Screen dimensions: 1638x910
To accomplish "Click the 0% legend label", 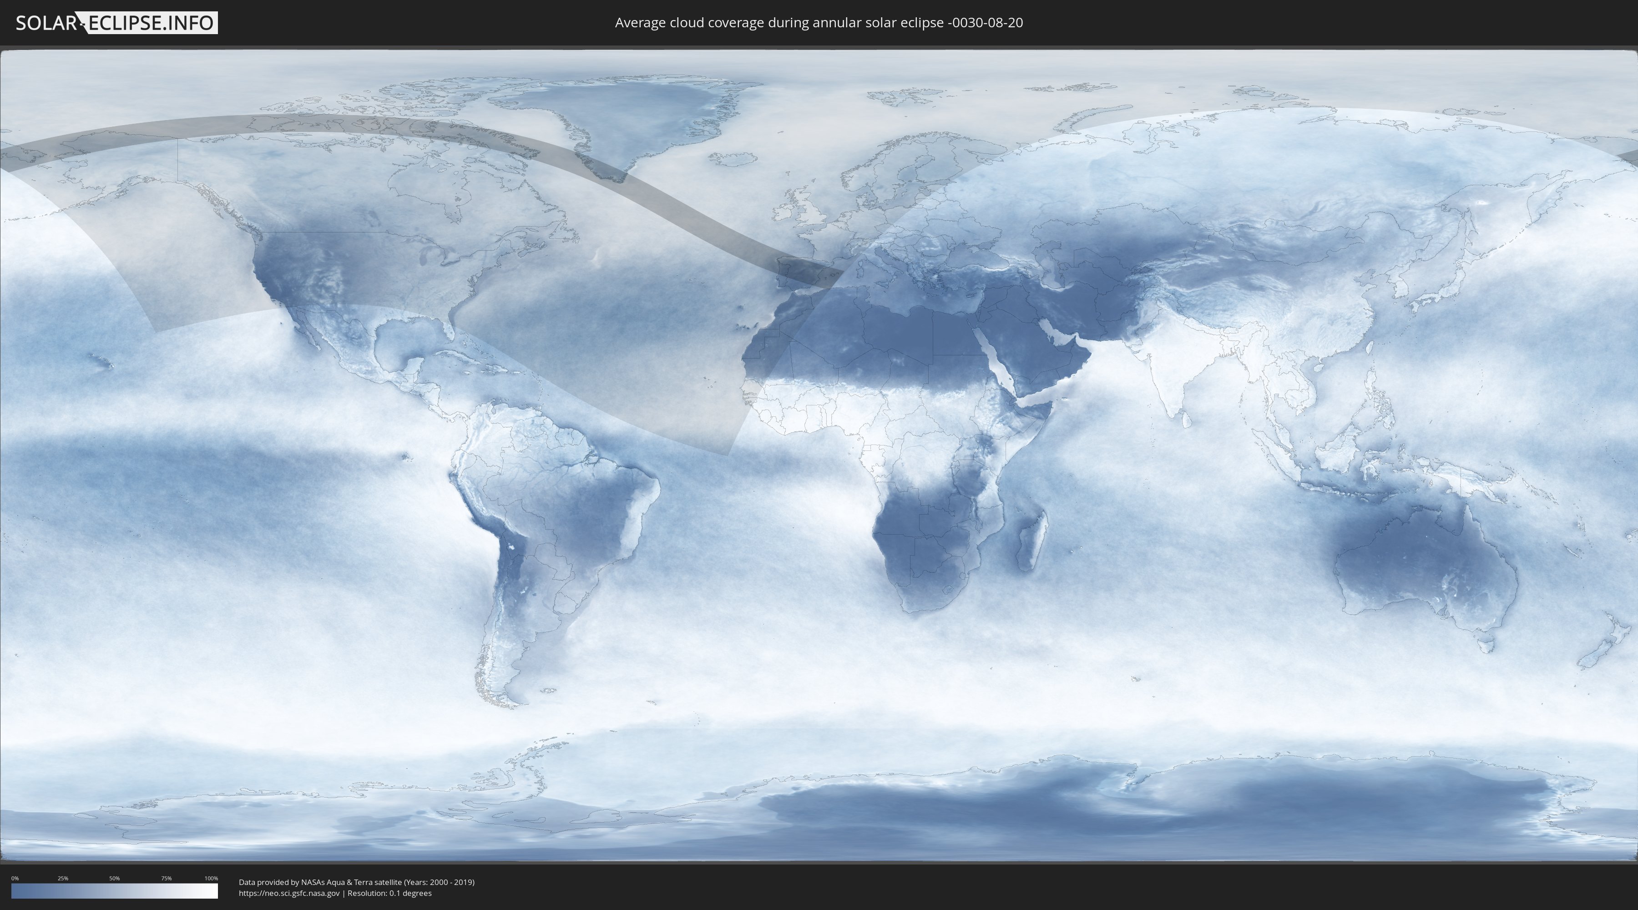I will 15,878.
